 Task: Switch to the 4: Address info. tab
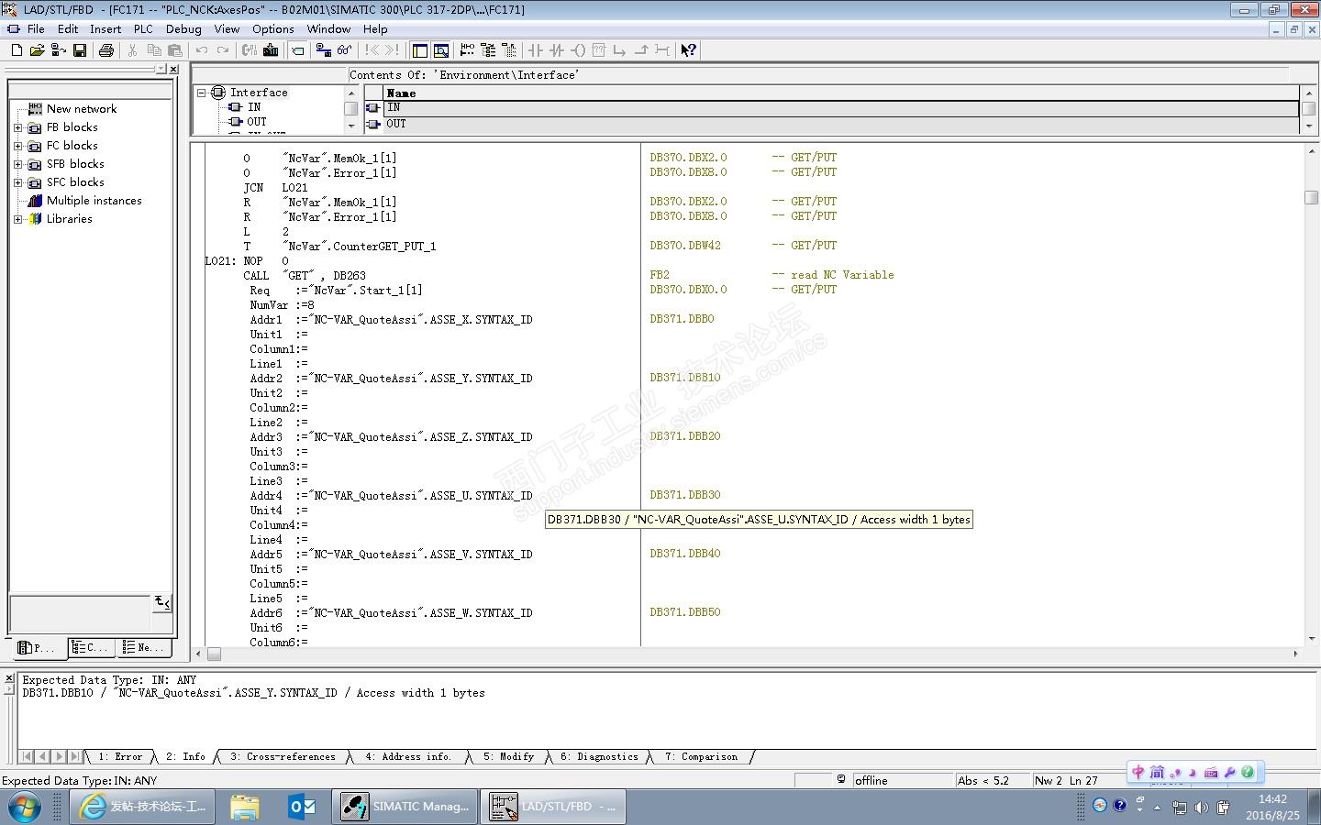(x=407, y=757)
